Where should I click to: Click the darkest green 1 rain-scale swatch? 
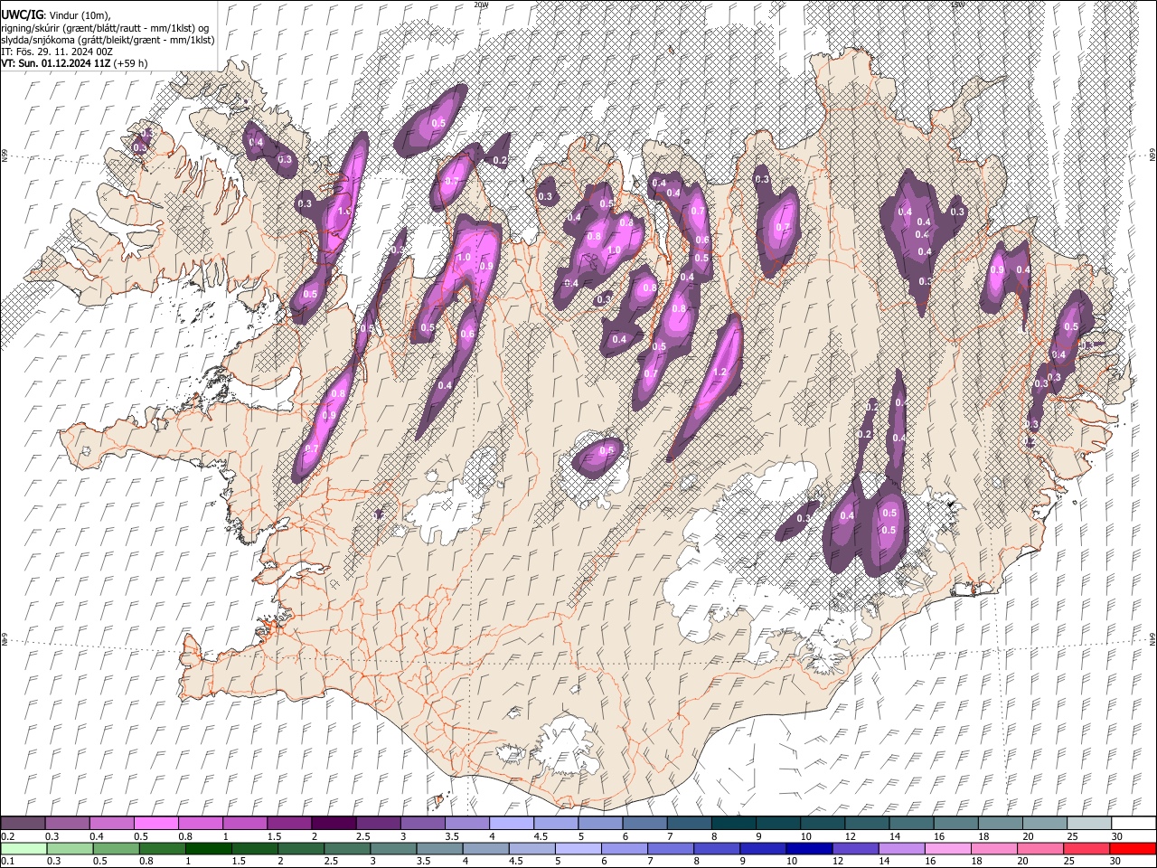point(209,848)
